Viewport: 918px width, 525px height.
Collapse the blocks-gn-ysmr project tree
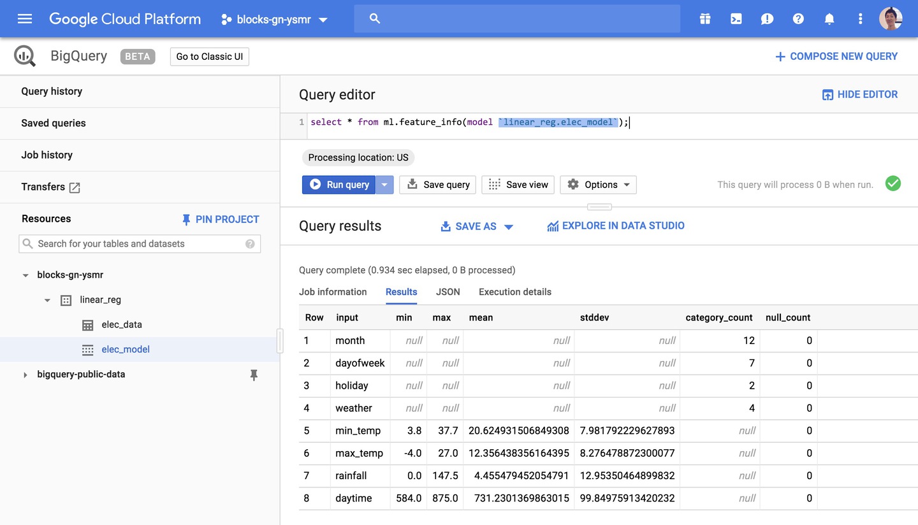click(25, 275)
